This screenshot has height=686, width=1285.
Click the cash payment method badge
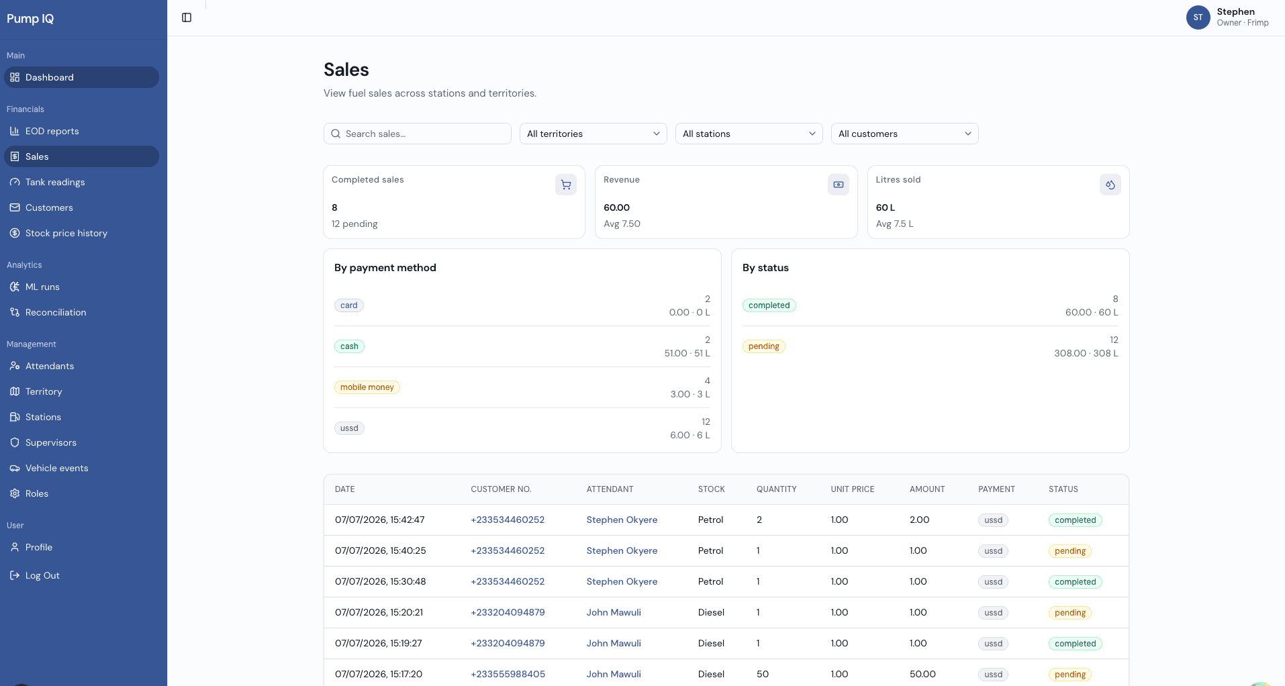[349, 346]
